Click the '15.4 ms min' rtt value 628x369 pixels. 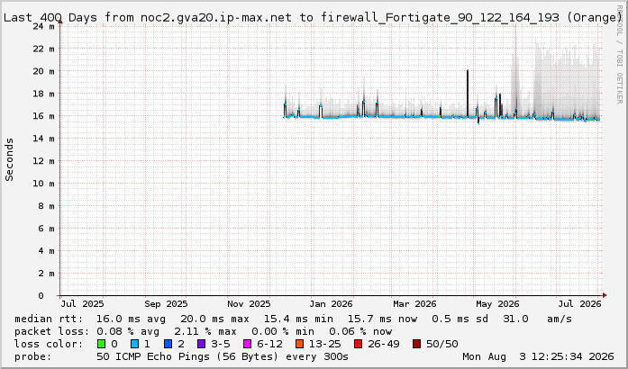click(298, 319)
